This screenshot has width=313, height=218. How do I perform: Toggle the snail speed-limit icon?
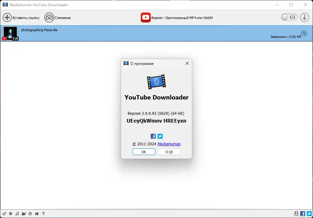click(x=24, y=214)
